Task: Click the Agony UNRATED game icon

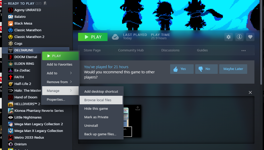Action: (11, 10)
